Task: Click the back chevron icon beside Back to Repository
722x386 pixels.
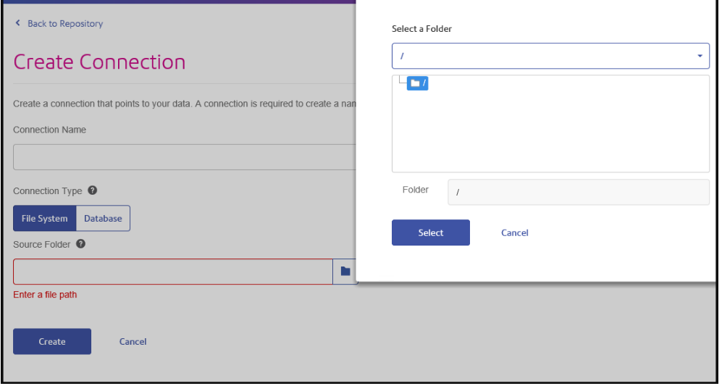Action: click(18, 22)
